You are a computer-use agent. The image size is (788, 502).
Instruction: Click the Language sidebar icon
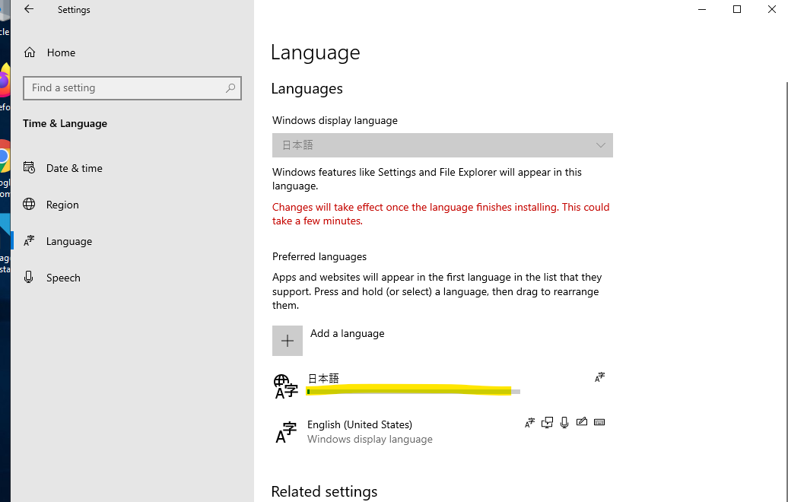29,240
